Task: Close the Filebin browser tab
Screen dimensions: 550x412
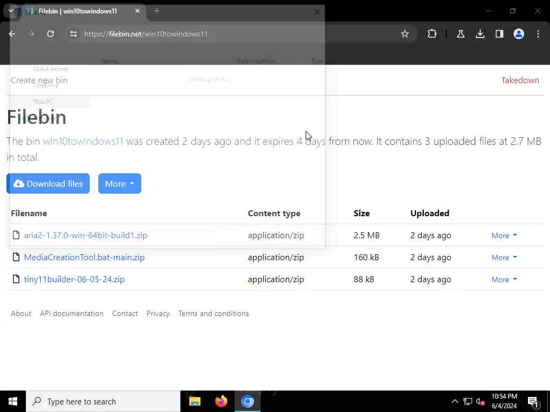Action: 137,11
